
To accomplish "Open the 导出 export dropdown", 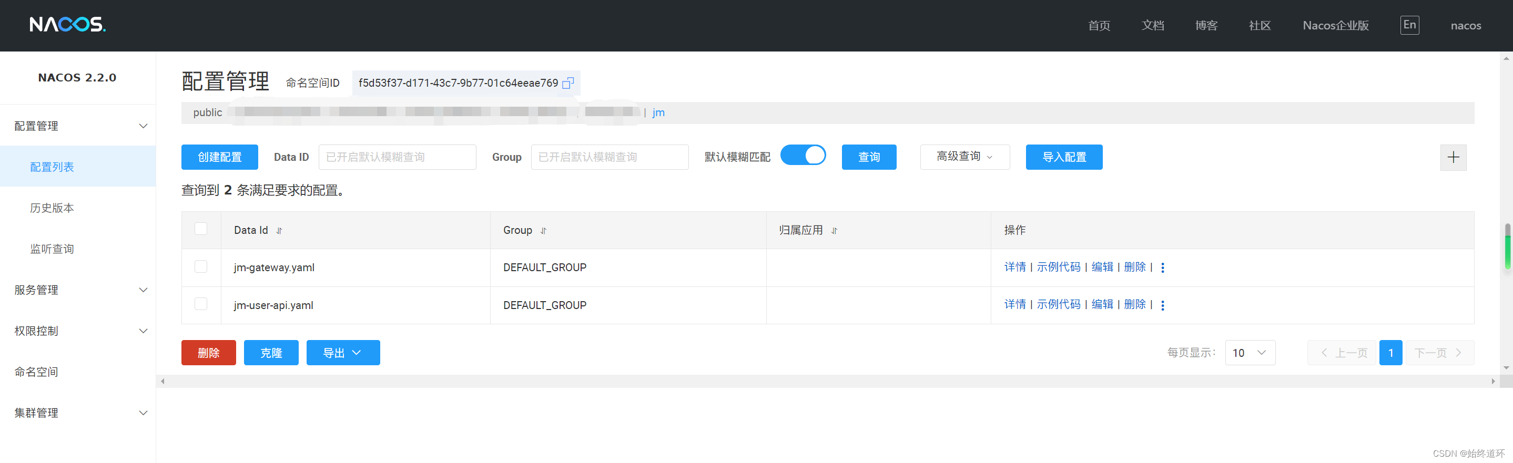I will click(343, 353).
